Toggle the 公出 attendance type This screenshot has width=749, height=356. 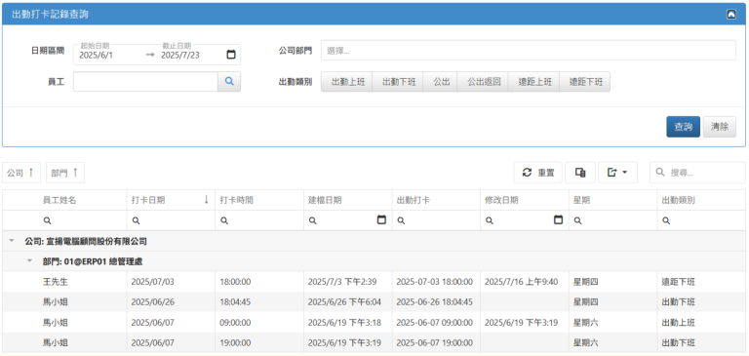(440, 82)
